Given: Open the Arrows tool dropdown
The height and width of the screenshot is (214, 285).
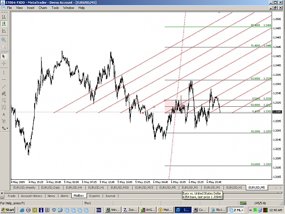Looking at the screenshot, I should (x=7, y=128).
